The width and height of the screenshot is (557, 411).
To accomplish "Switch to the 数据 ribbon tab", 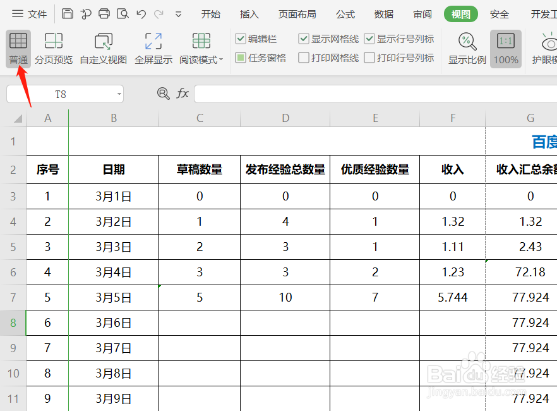I will (x=383, y=14).
